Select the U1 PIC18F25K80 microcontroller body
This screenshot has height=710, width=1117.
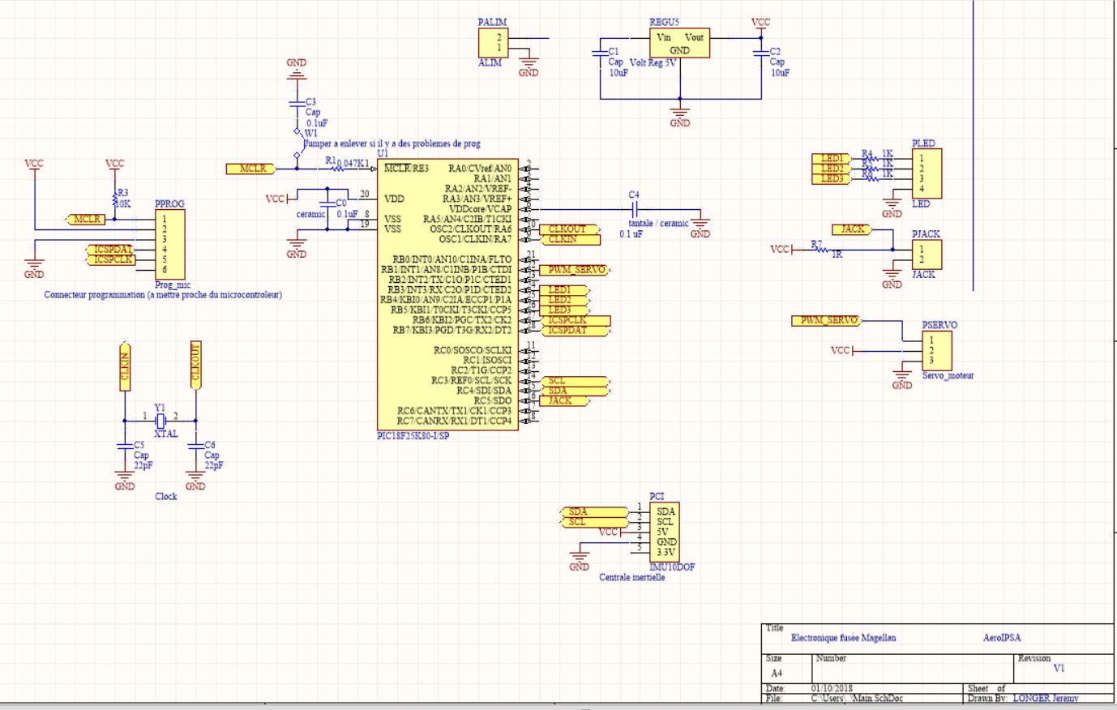[x=447, y=294]
